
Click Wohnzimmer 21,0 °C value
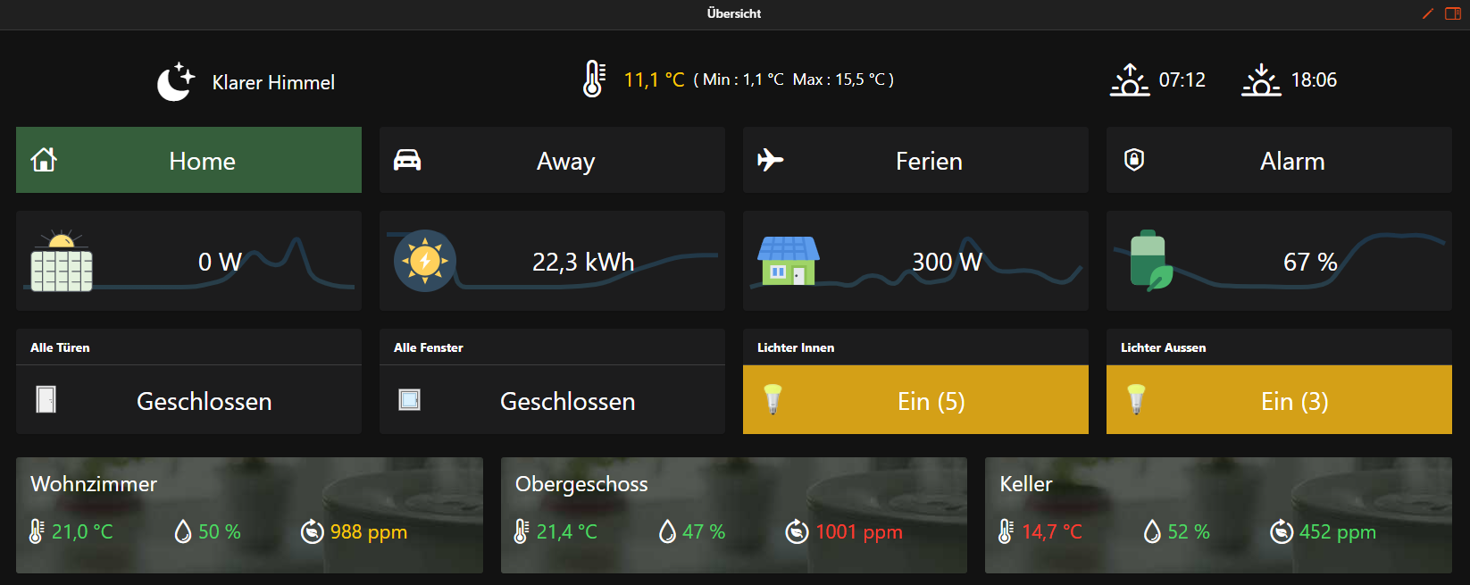(x=82, y=531)
